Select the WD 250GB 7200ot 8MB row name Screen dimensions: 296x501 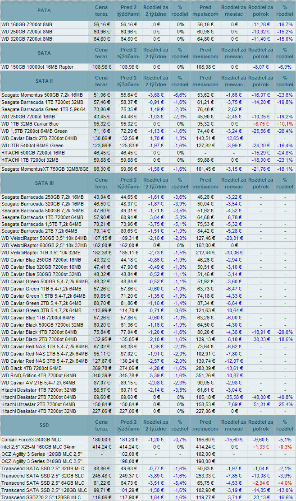pos(27,32)
